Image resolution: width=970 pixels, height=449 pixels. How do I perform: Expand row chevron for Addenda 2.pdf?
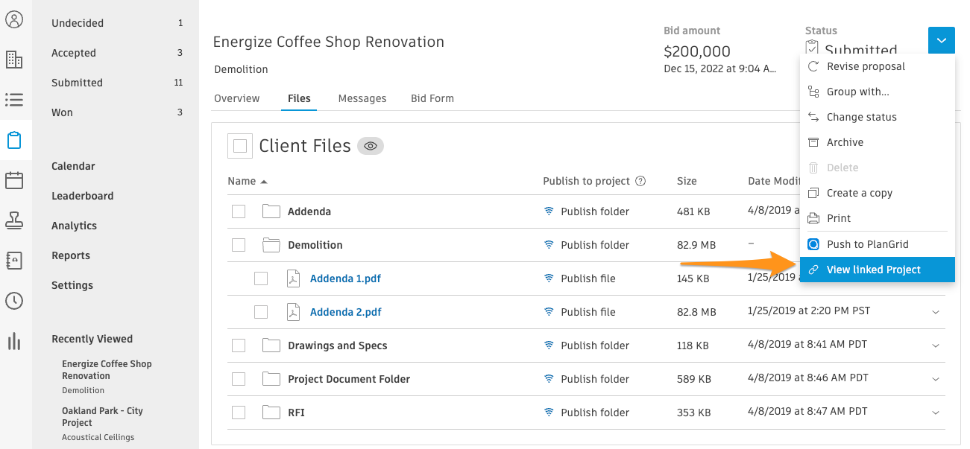point(936,312)
